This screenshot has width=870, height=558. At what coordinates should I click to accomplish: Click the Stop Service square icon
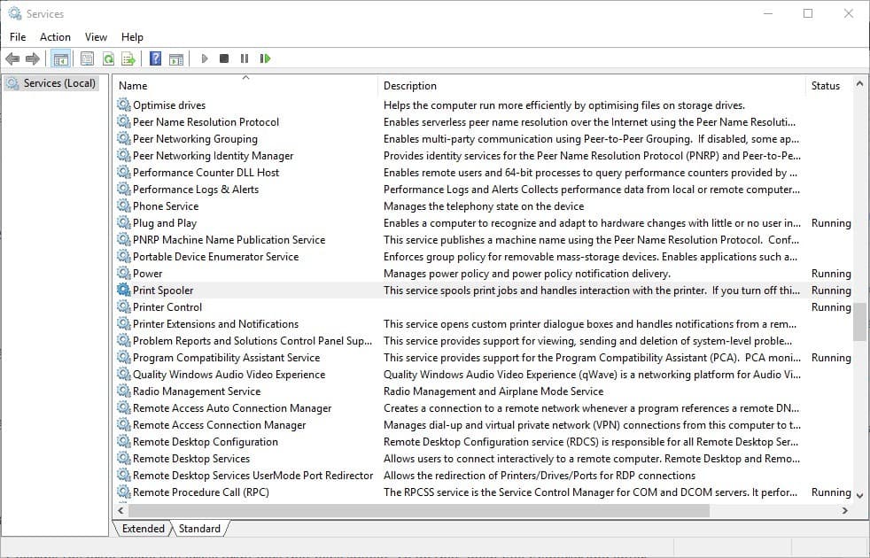tap(224, 58)
